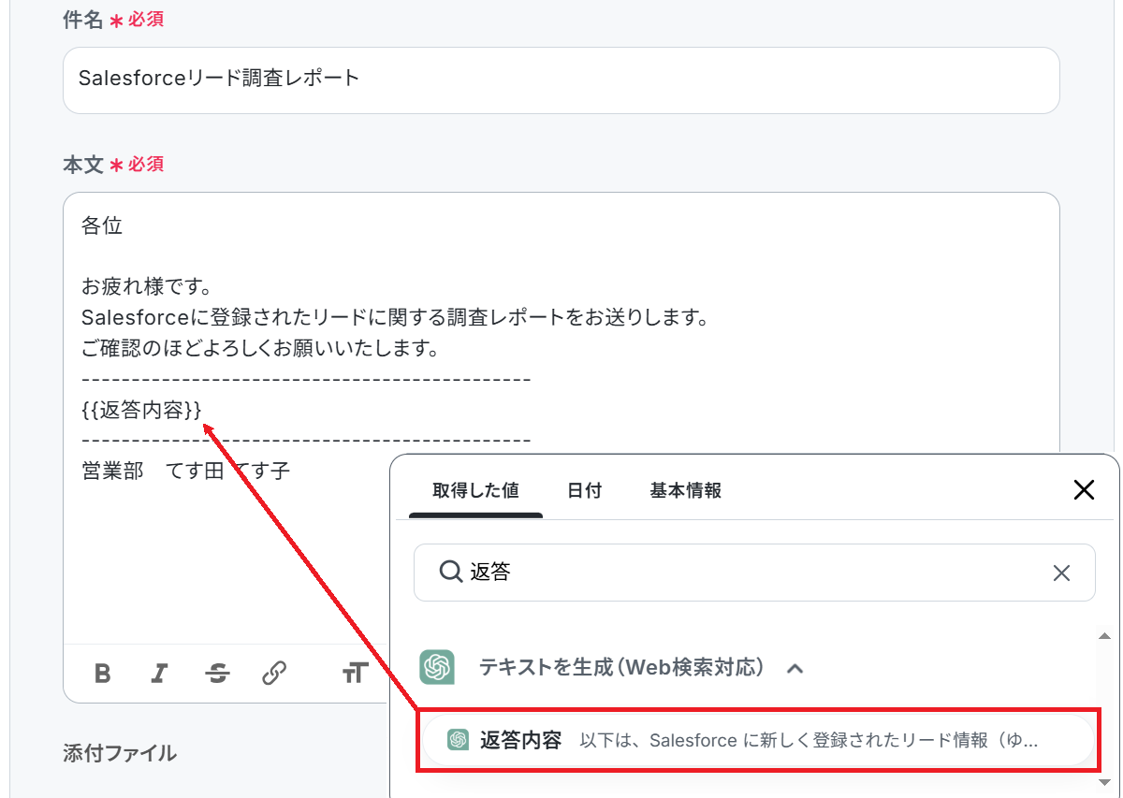Click the scrollbar up arrow in popup
This screenshot has width=1123, height=798.
tap(1105, 636)
